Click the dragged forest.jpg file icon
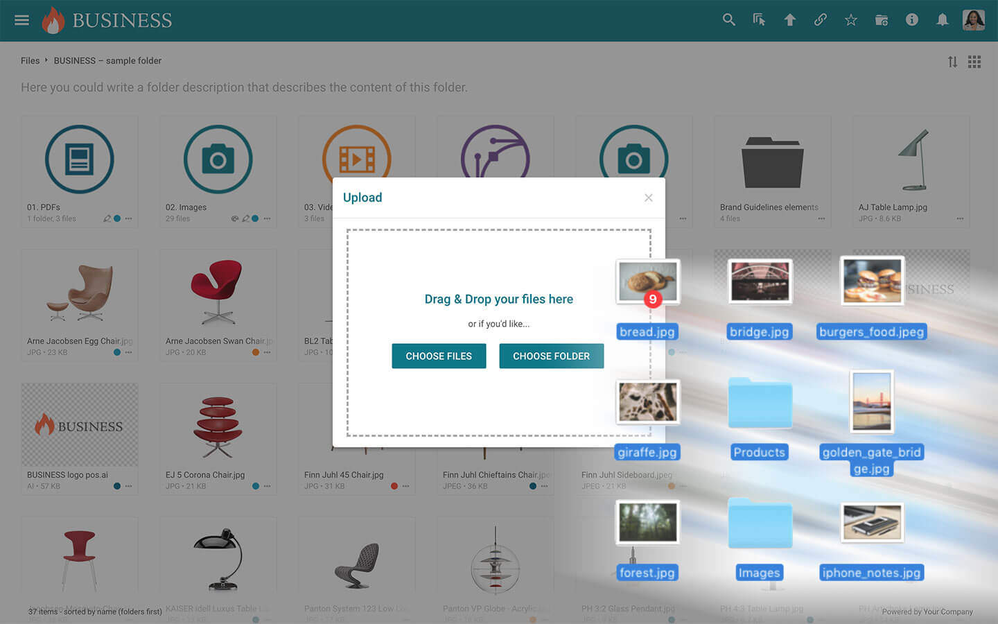 648,522
